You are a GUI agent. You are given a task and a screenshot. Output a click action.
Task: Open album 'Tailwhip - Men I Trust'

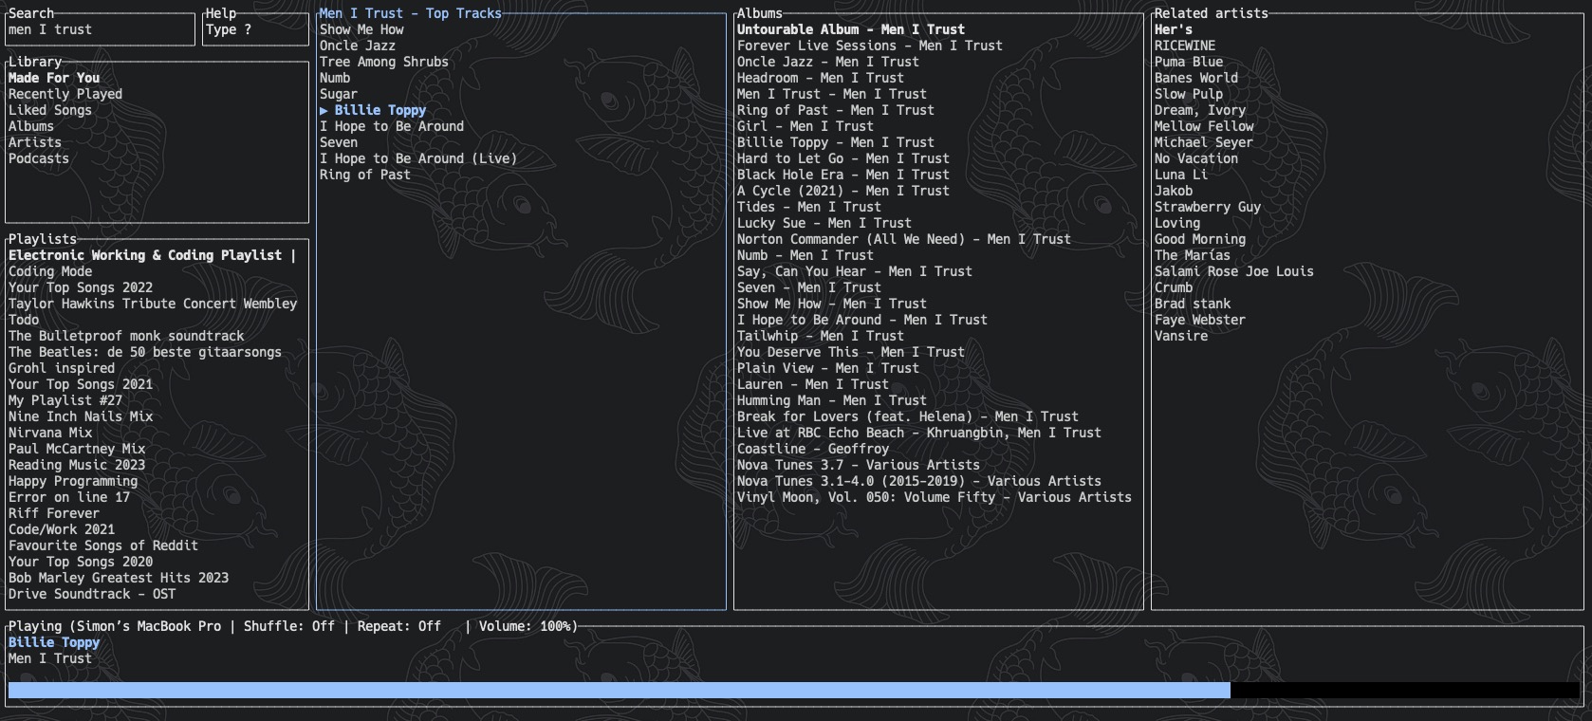point(821,336)
